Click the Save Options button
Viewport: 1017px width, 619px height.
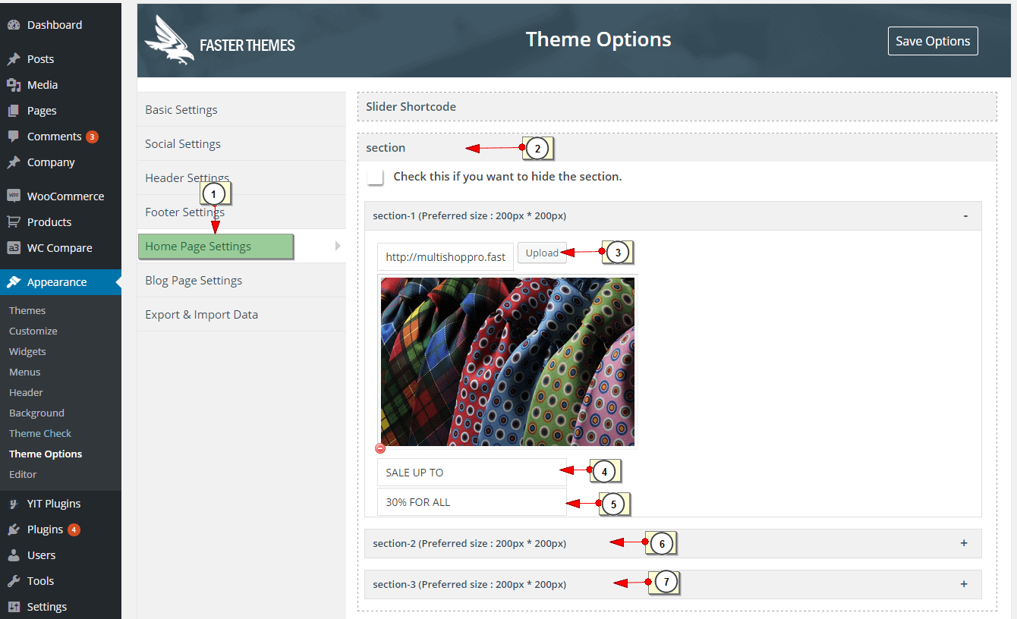coord(933,41)
